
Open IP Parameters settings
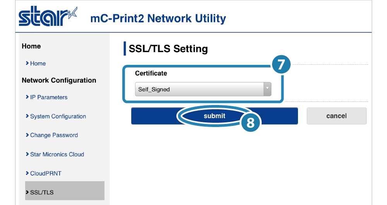pyautogui.click(x=48, y=97)
